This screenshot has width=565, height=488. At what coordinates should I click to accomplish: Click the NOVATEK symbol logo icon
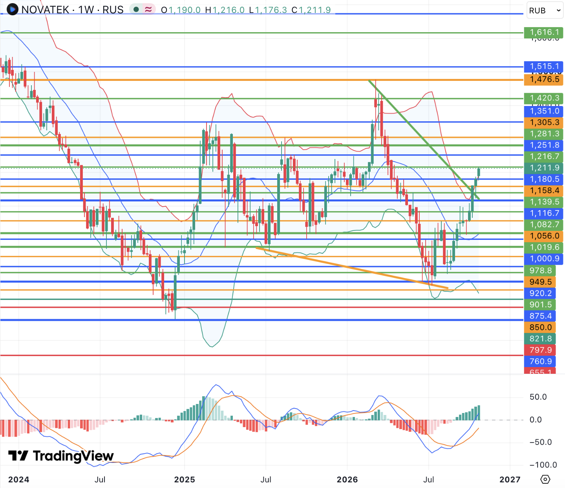[x=13, y=9]
